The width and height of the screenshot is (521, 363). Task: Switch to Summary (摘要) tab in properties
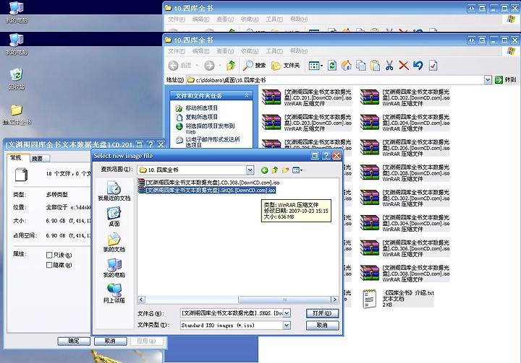(40, 159)
